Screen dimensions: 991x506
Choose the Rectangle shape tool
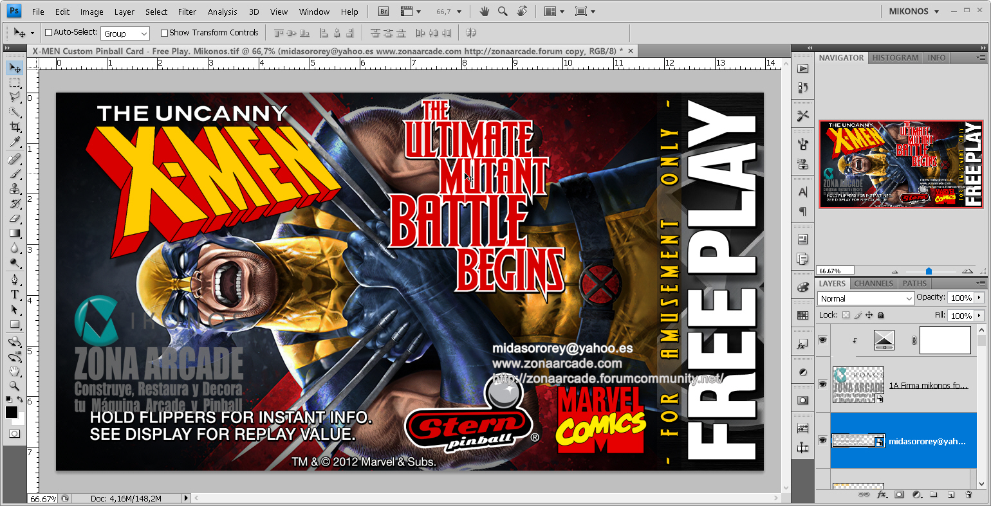(15, 324)
